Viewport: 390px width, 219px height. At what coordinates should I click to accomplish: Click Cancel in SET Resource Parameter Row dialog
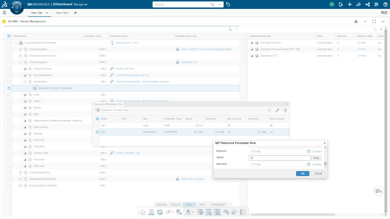[318, 174]
